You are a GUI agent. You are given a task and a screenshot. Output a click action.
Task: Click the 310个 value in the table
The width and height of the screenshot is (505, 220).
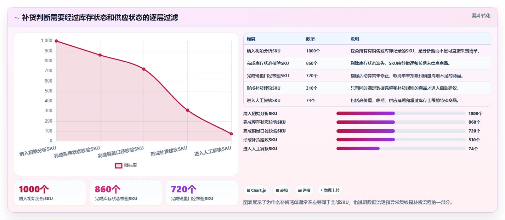tap(312, 88)
